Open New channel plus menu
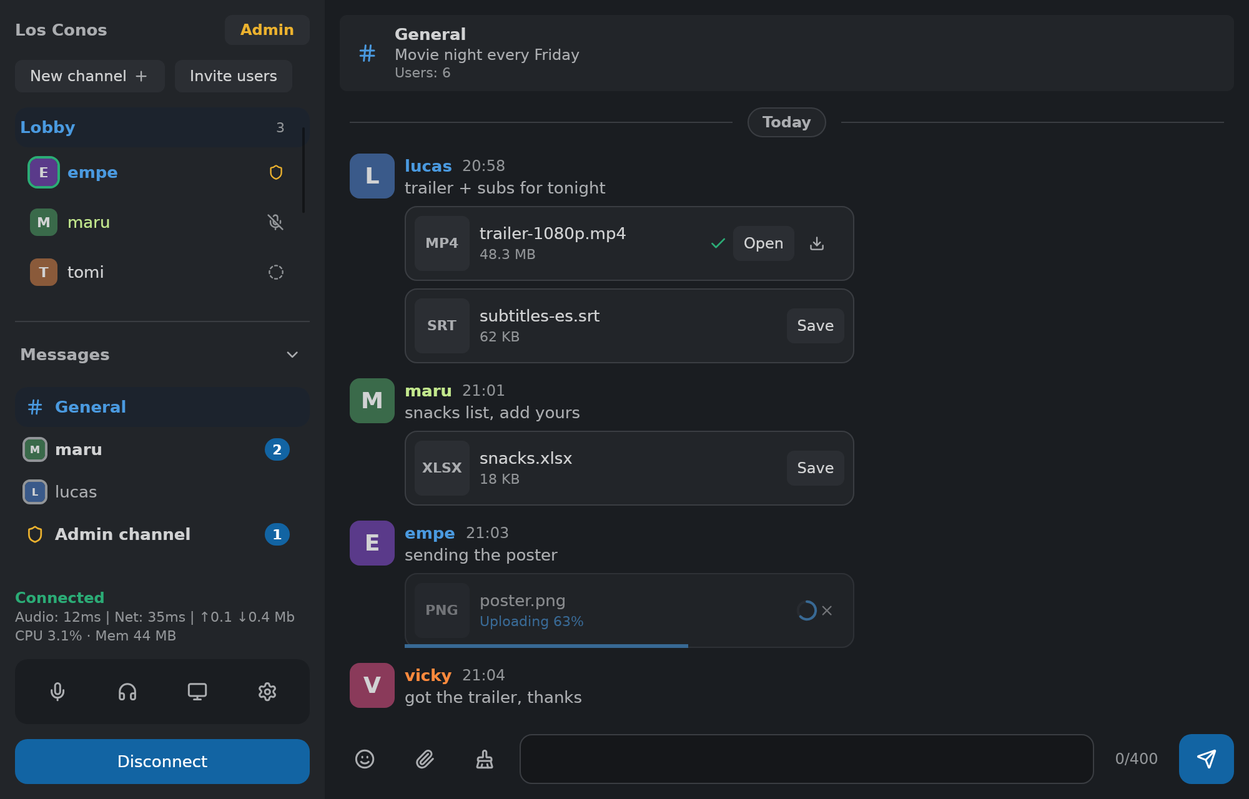The height and width of the screenshot is (799, 1249). (90, 76)
